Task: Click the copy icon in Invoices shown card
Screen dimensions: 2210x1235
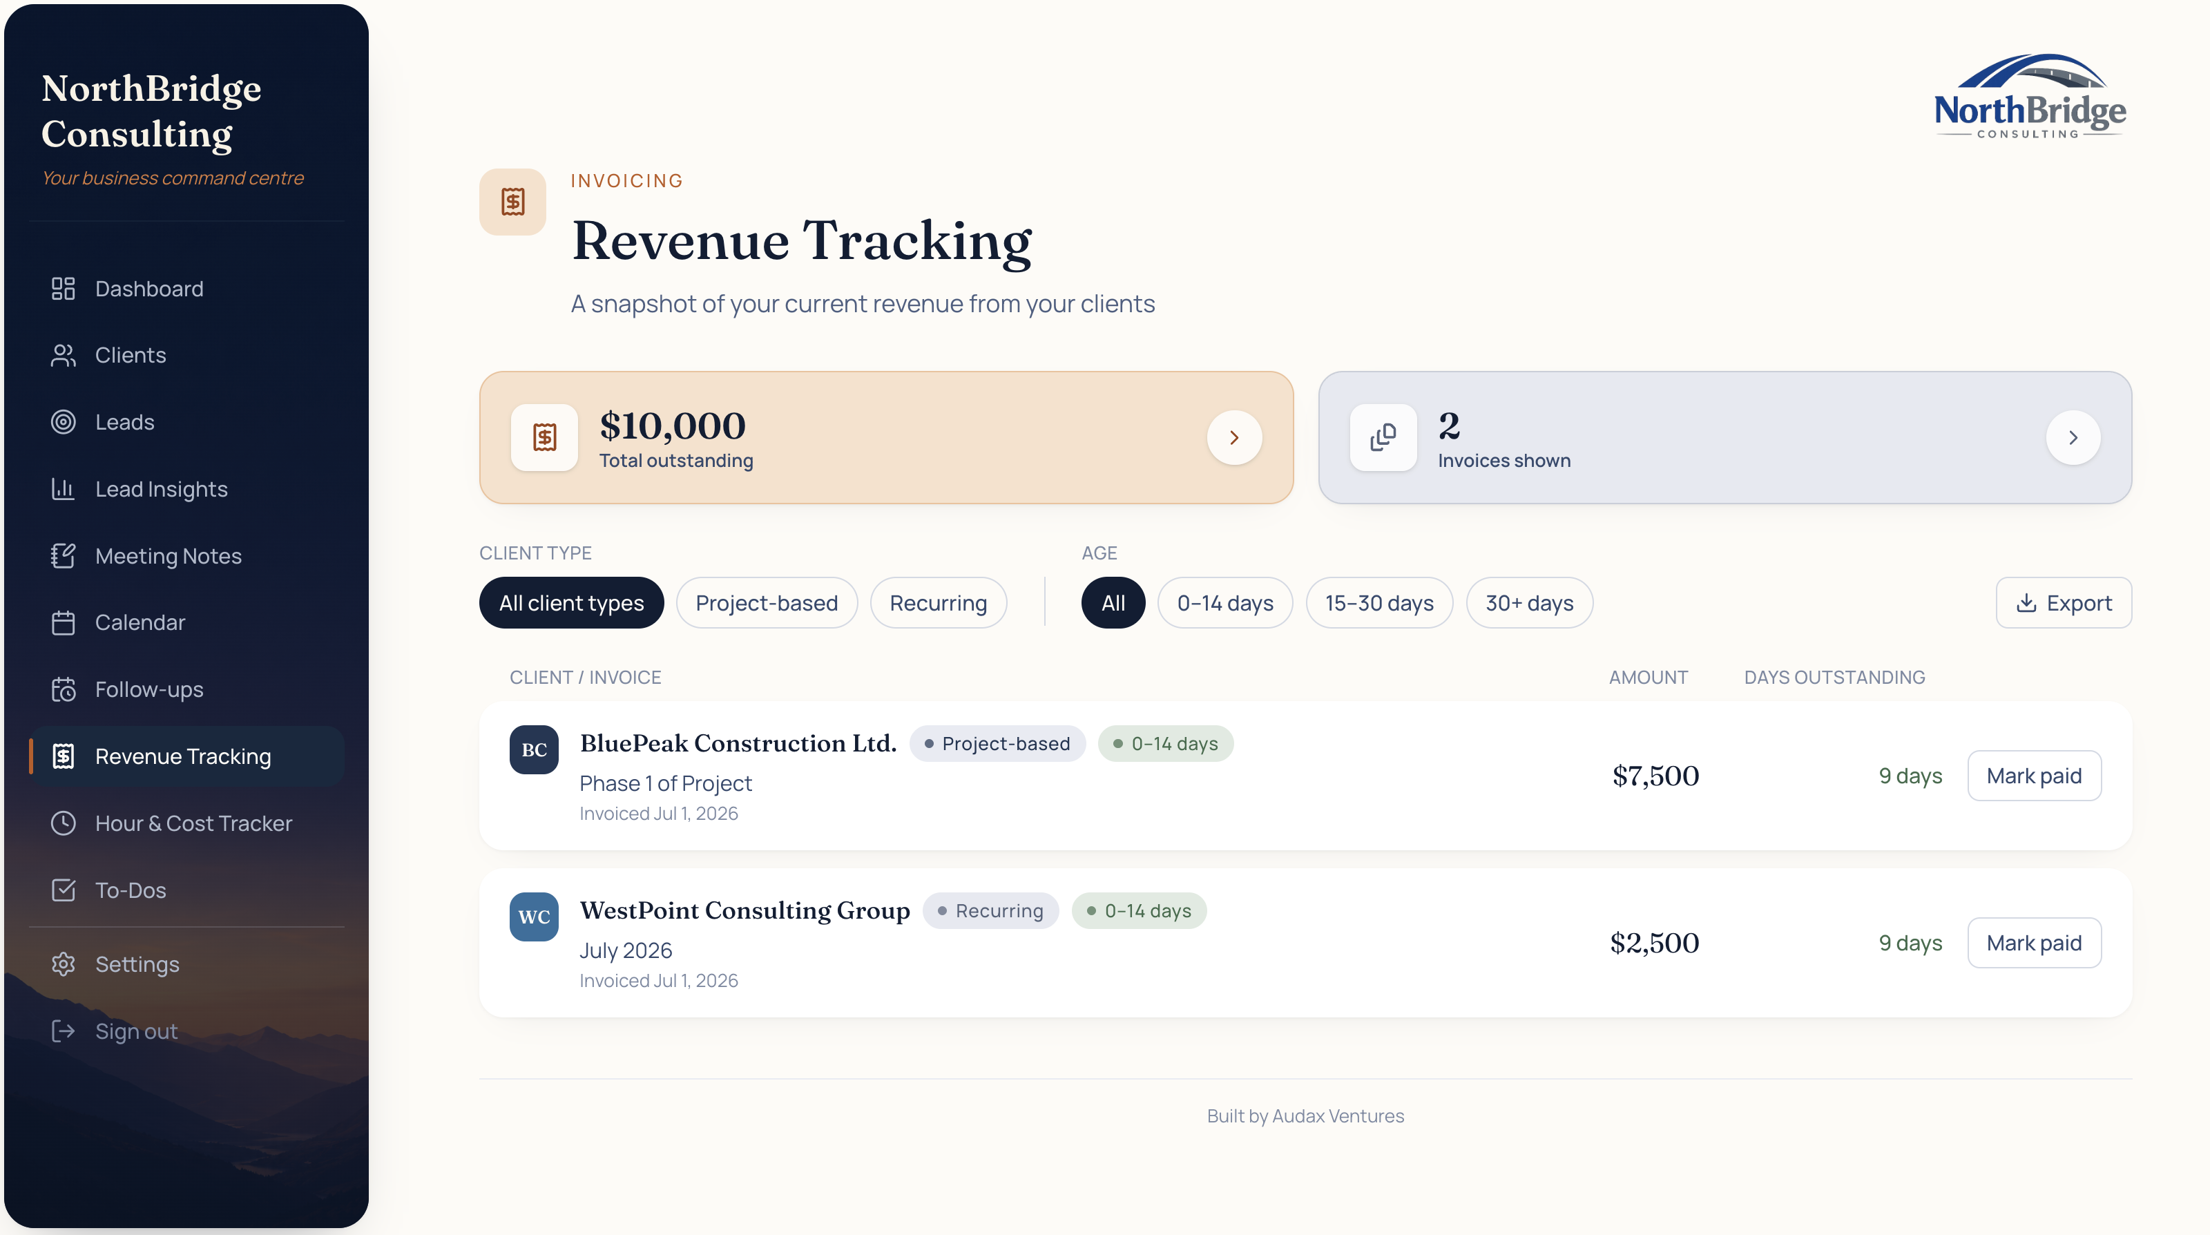Action: [x=1383, y=438]
